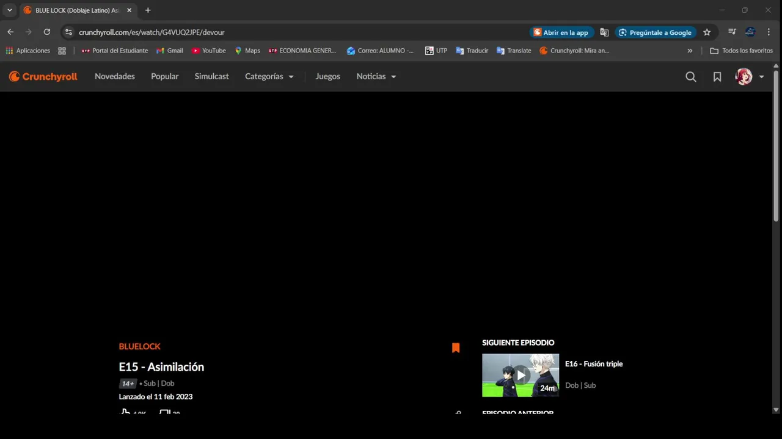Go back with browser back arrow

pos(10,32)
